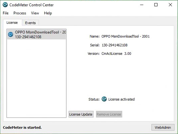This screenshot has height=134, width=178.
Task: Close the CodeMeter Control Center window
Action: point(170,5)
